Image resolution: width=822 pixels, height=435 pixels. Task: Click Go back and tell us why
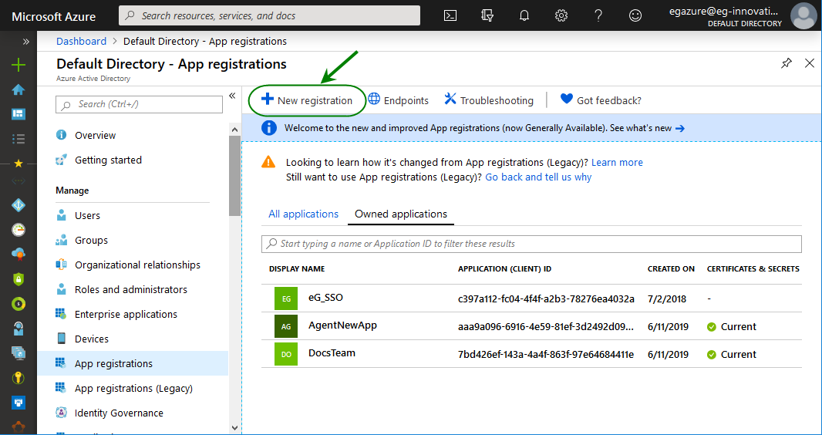click(538, 177)
